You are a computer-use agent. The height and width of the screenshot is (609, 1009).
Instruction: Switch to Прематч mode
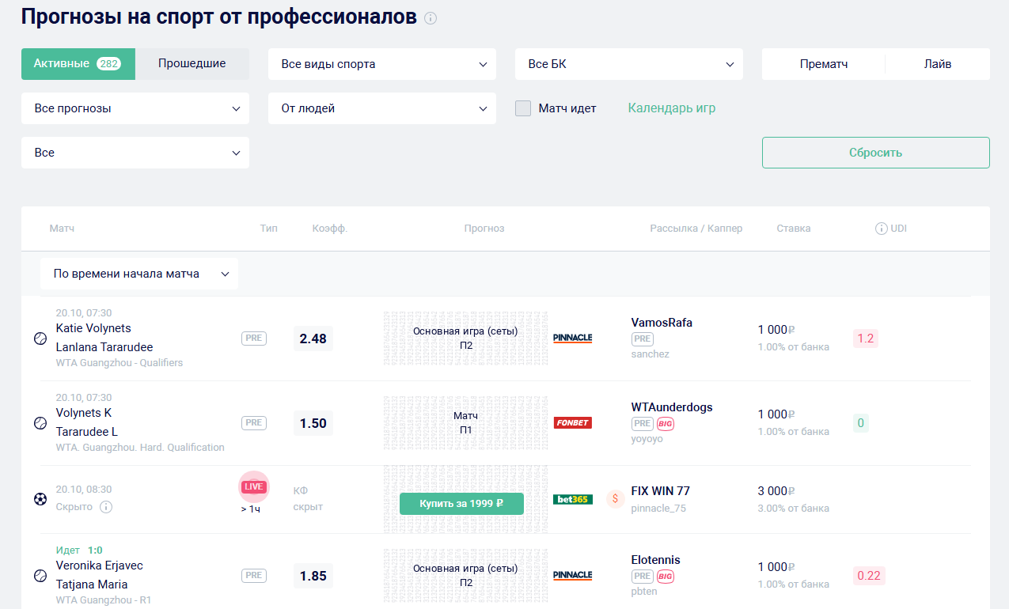[x=823, y=64]
